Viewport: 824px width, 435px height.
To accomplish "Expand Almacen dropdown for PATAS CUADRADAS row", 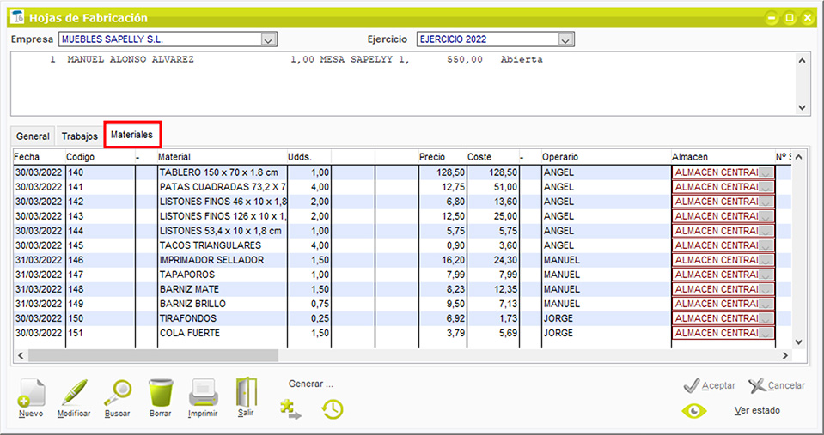I will (766, 187).
